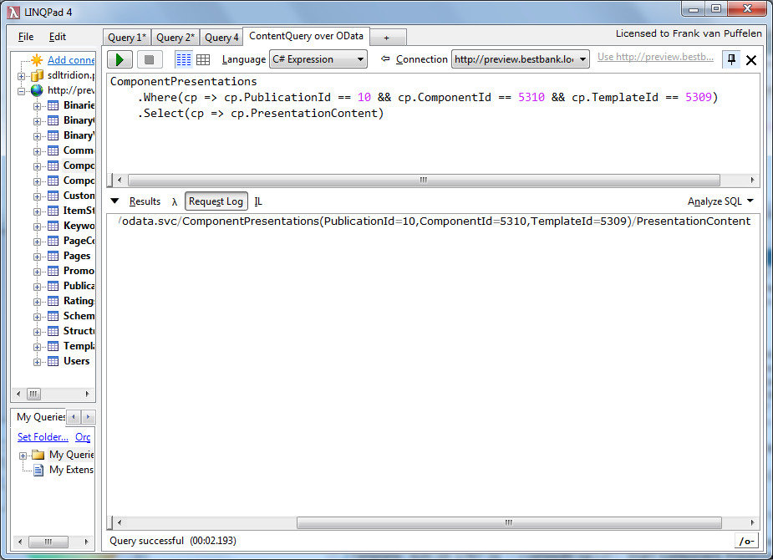Open the Language dropdown showing C# Expression
Screen dimensions: 773x560
tap(318, 59)
